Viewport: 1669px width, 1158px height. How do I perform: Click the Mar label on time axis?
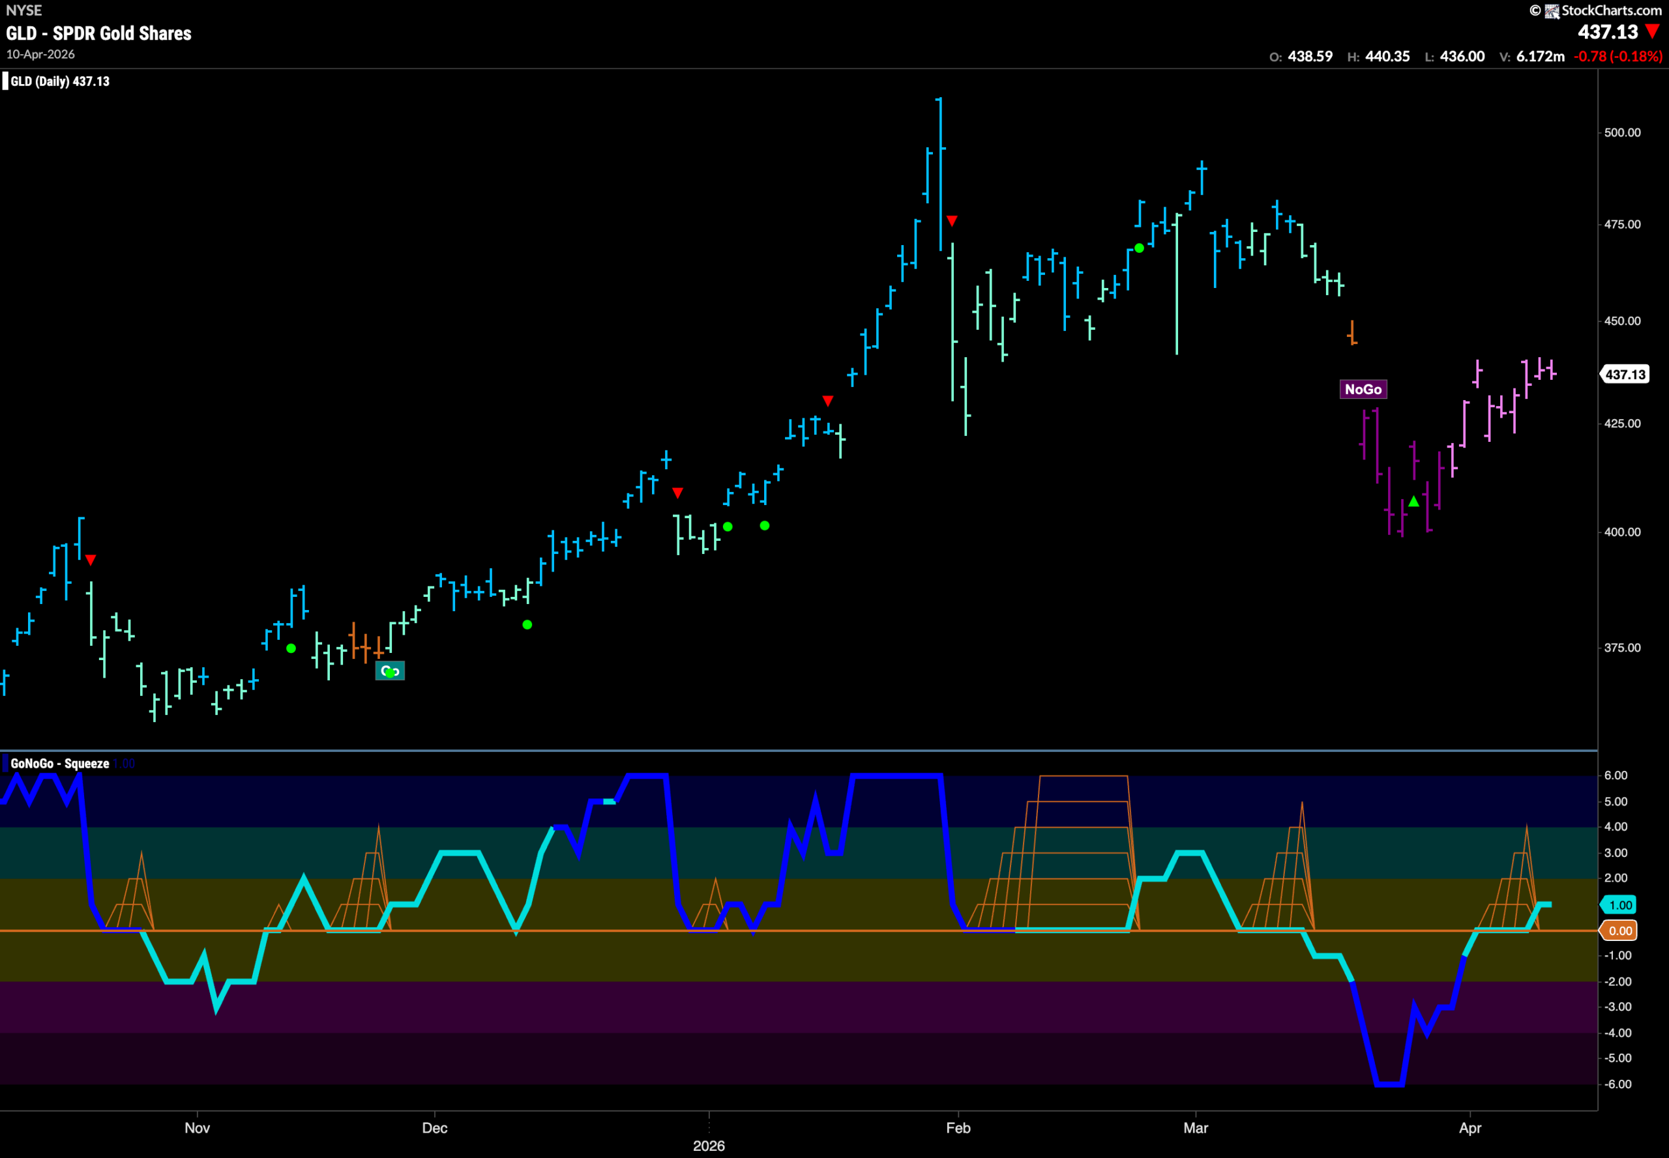[1196, 1128]
